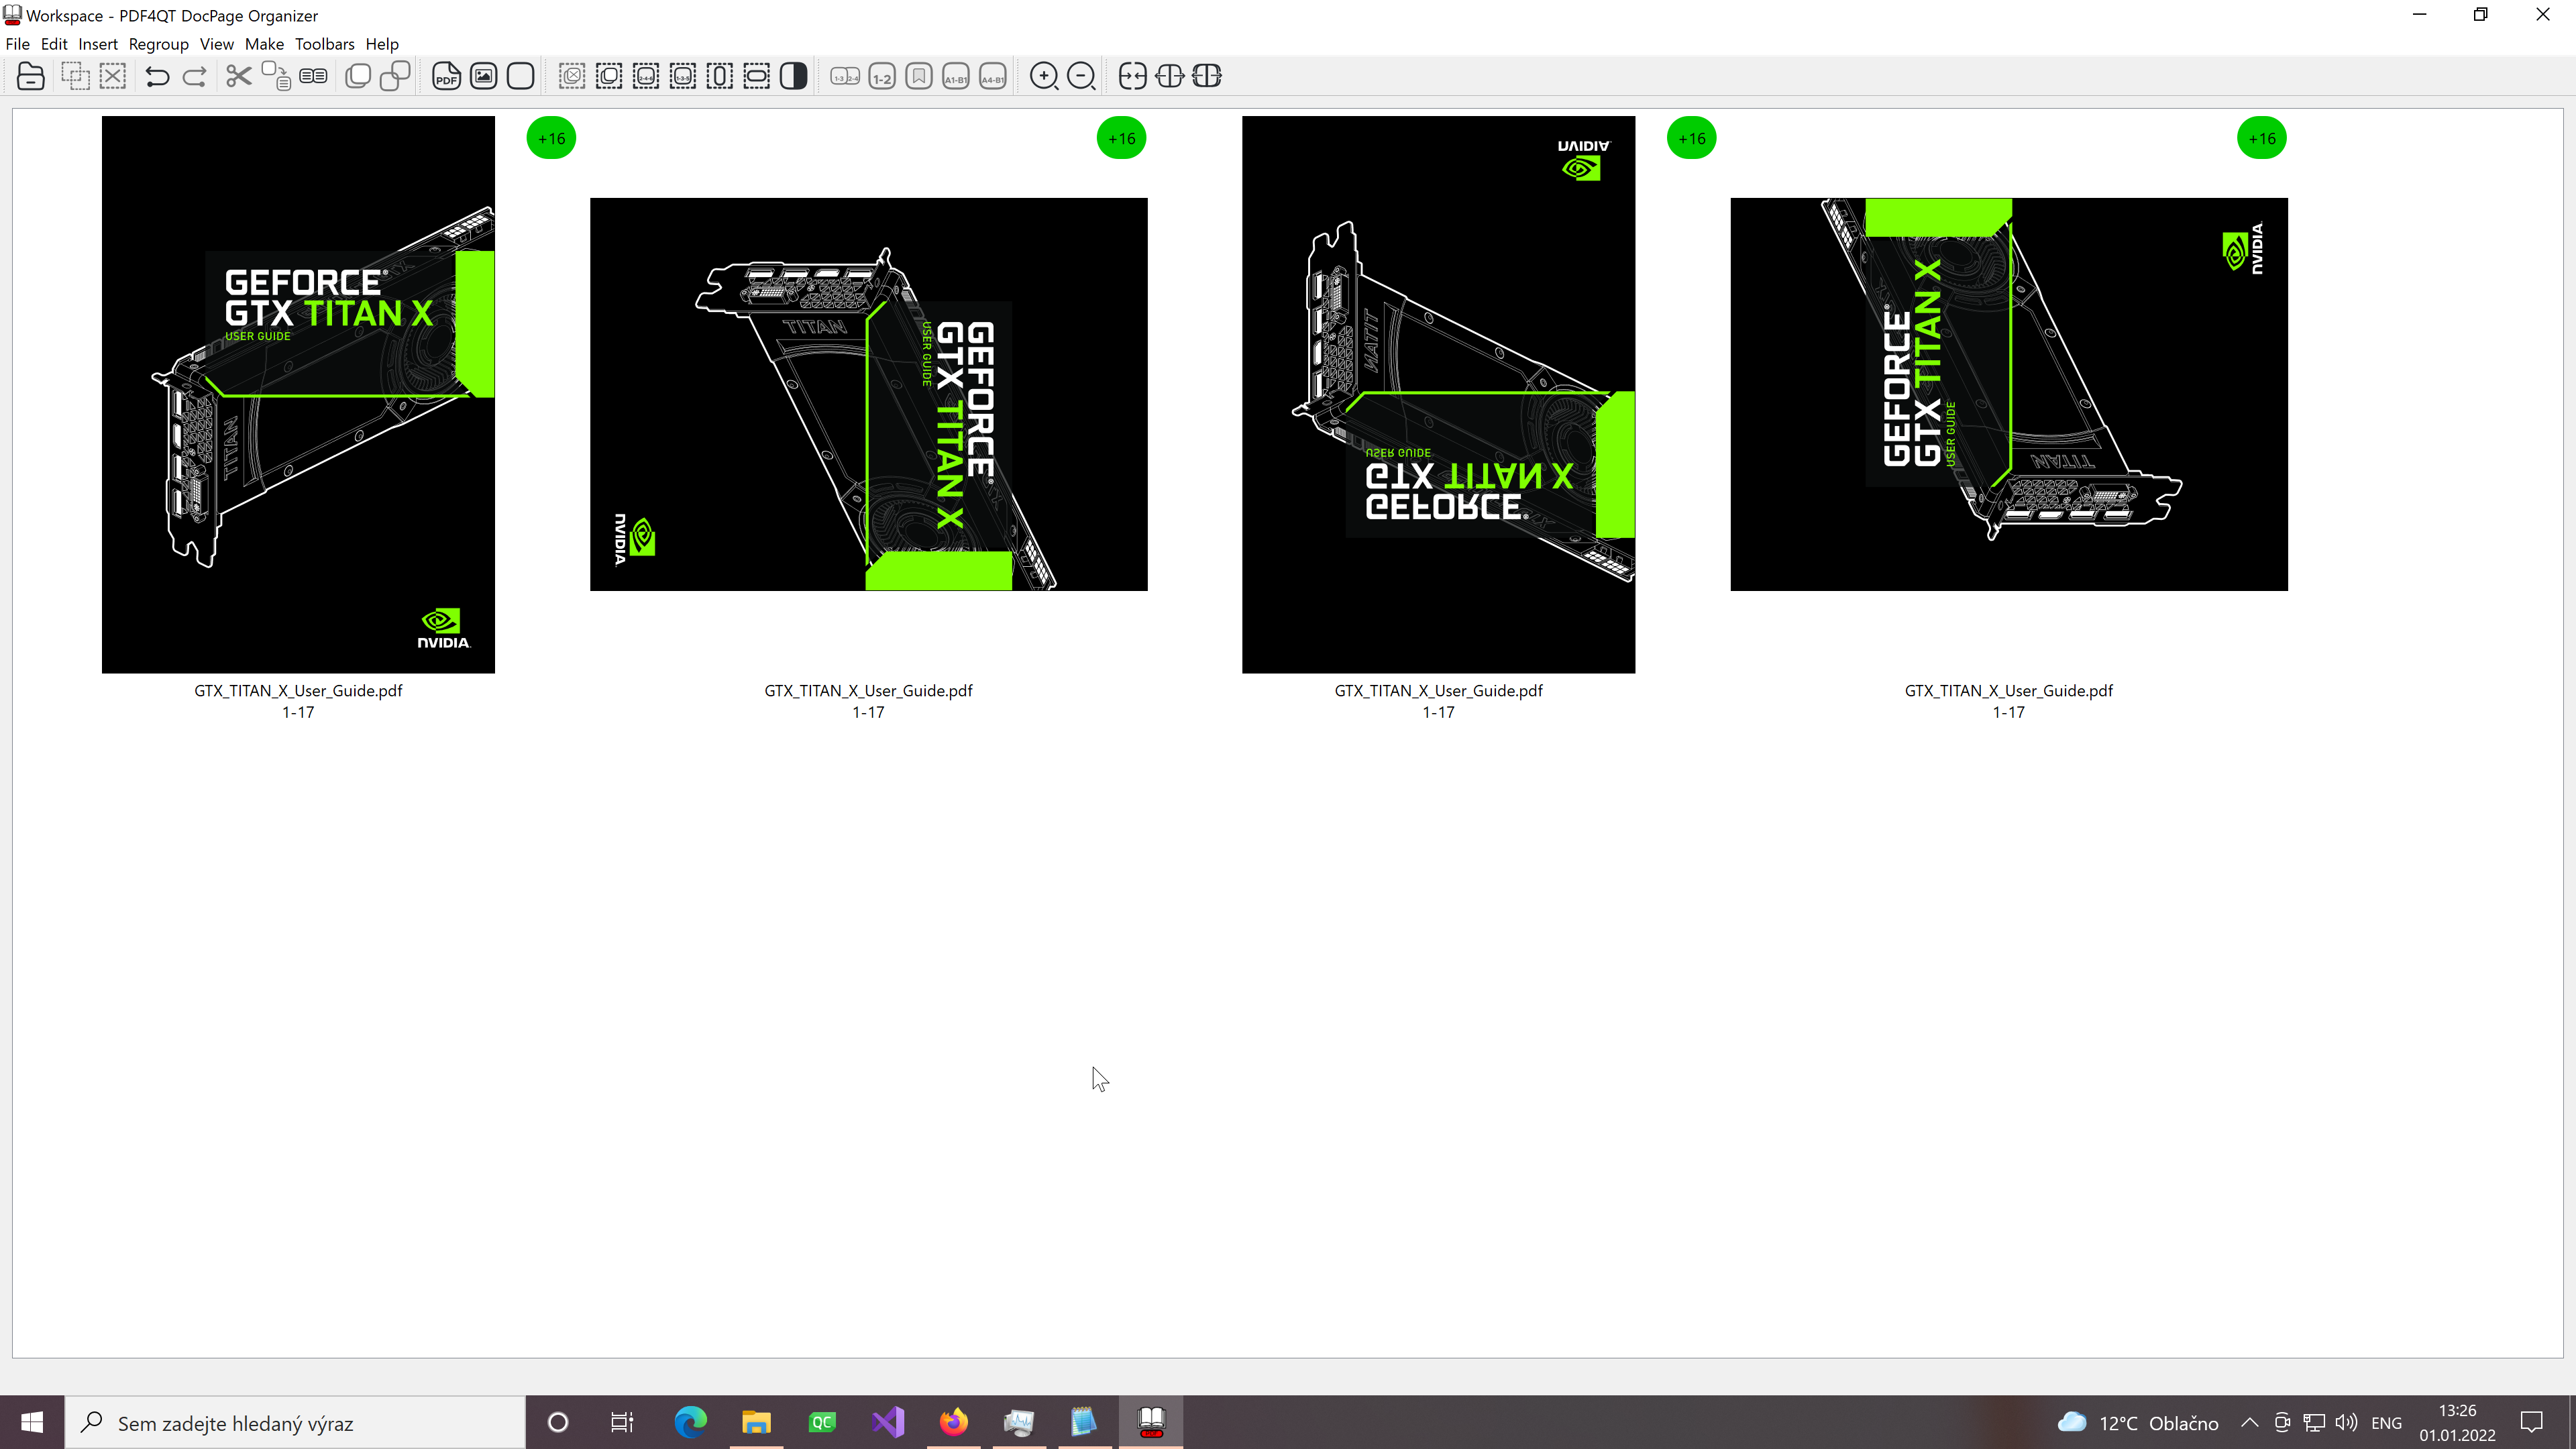Click the +16 badge on the second thumbnail
2576x1449 pixels.
click(x=1121, y=139)
